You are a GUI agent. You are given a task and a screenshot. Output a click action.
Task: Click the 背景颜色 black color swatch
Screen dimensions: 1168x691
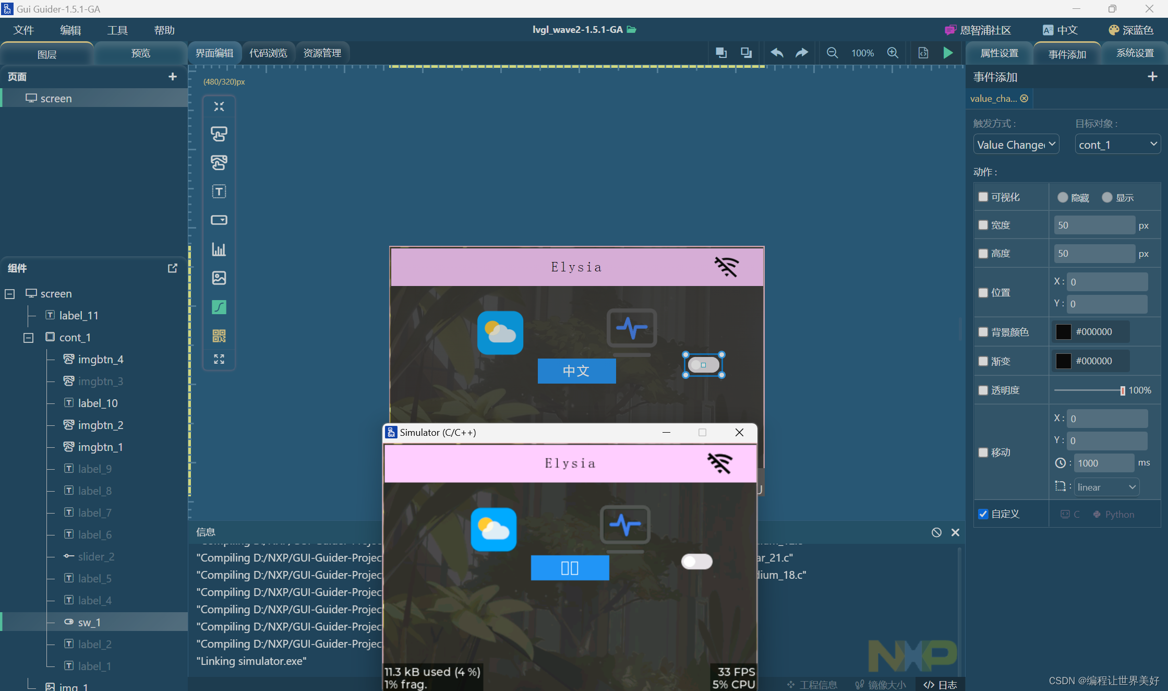coord(1063,332)
